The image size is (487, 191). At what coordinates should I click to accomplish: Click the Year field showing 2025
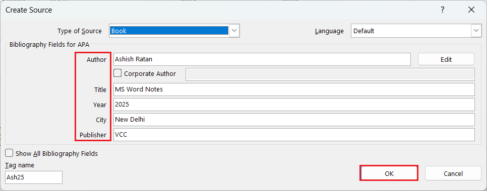coord(294,105)
